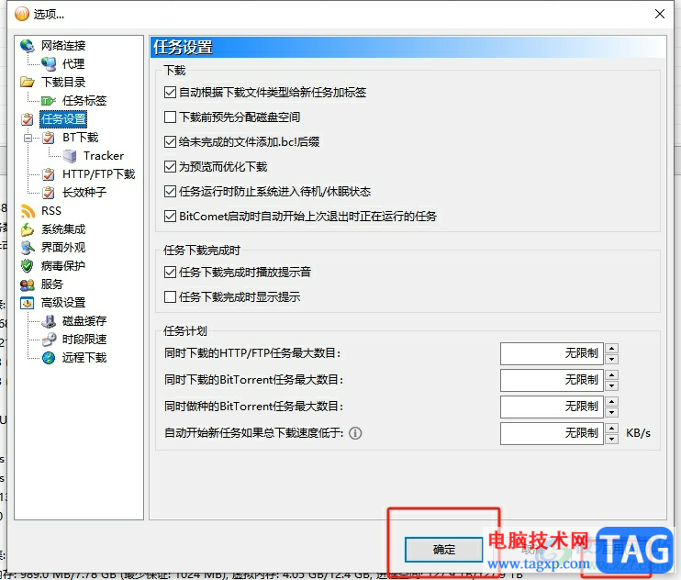The height and width of the screenshot is (580, 681).
Task: Open 病毒保护 settings page
Action: pos(63,266)
